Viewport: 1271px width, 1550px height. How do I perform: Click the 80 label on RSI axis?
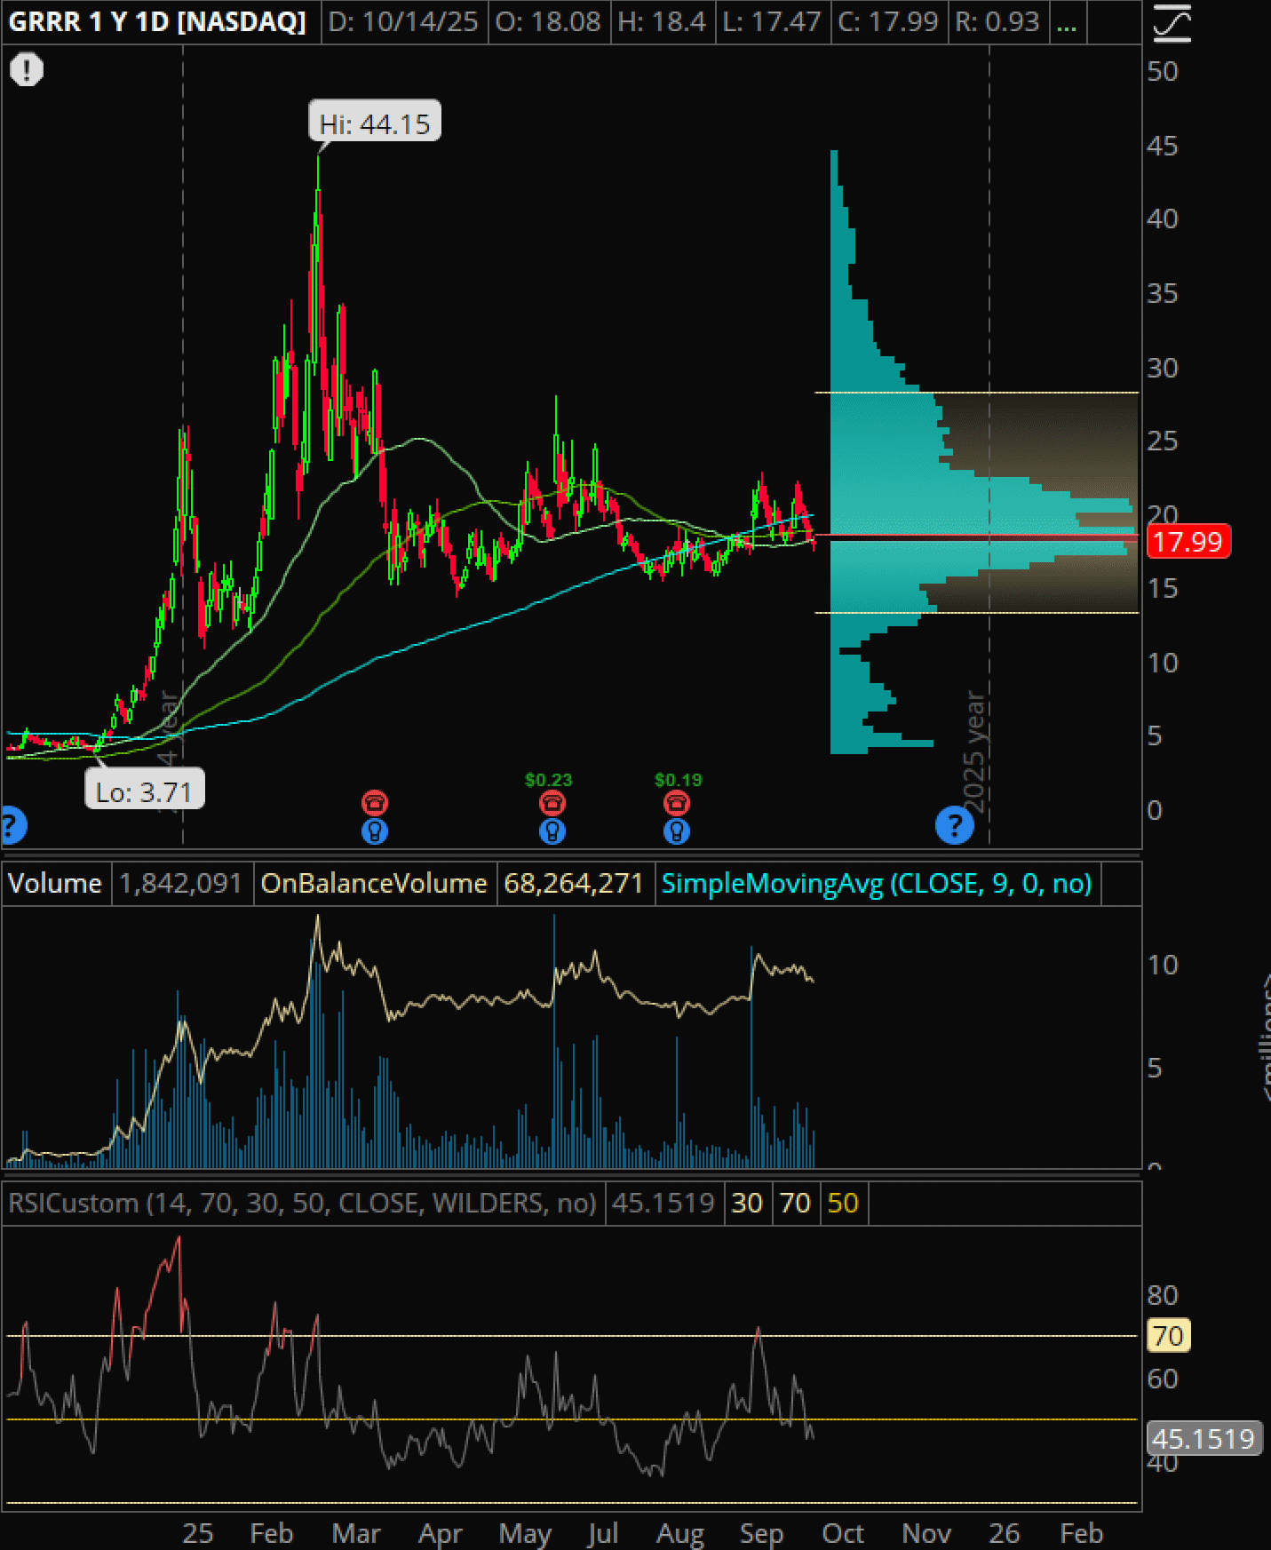[x=1163, y=1295]
